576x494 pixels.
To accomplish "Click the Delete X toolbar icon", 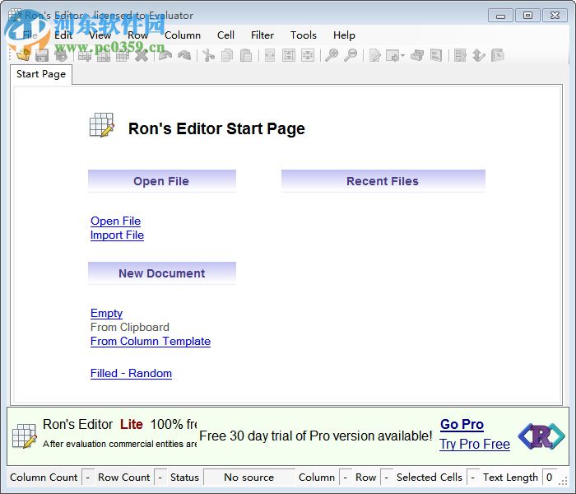I will [x=142, y=55].
